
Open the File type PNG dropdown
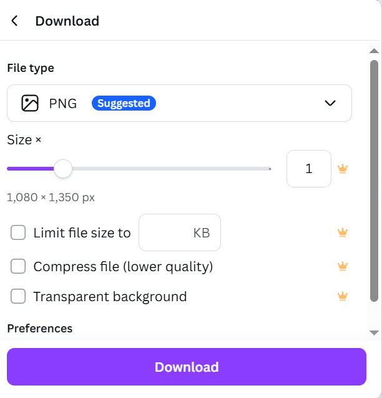point(179,103)
